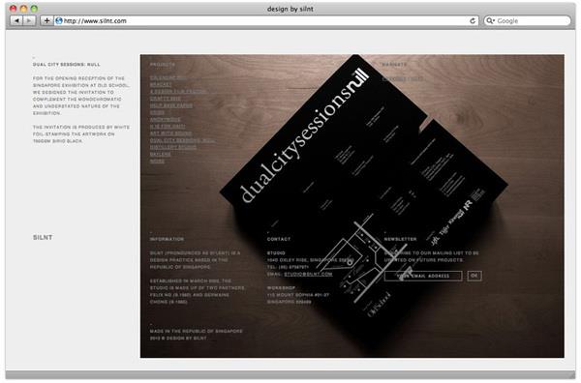Open the Google search magnifier dropdown
The width and height of the screenshot is (581, 383).
coord(490,20)
